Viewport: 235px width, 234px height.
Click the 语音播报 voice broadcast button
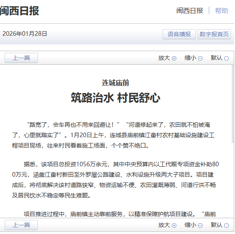click(179, 34)
